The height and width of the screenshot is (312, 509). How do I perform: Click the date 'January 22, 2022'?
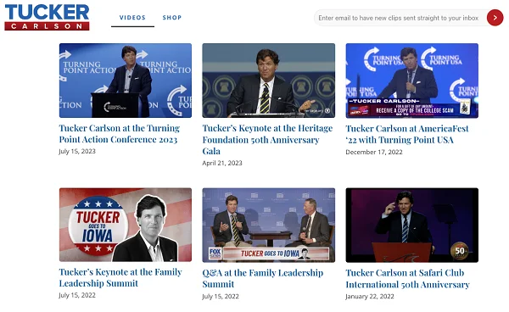coord(370,296)
